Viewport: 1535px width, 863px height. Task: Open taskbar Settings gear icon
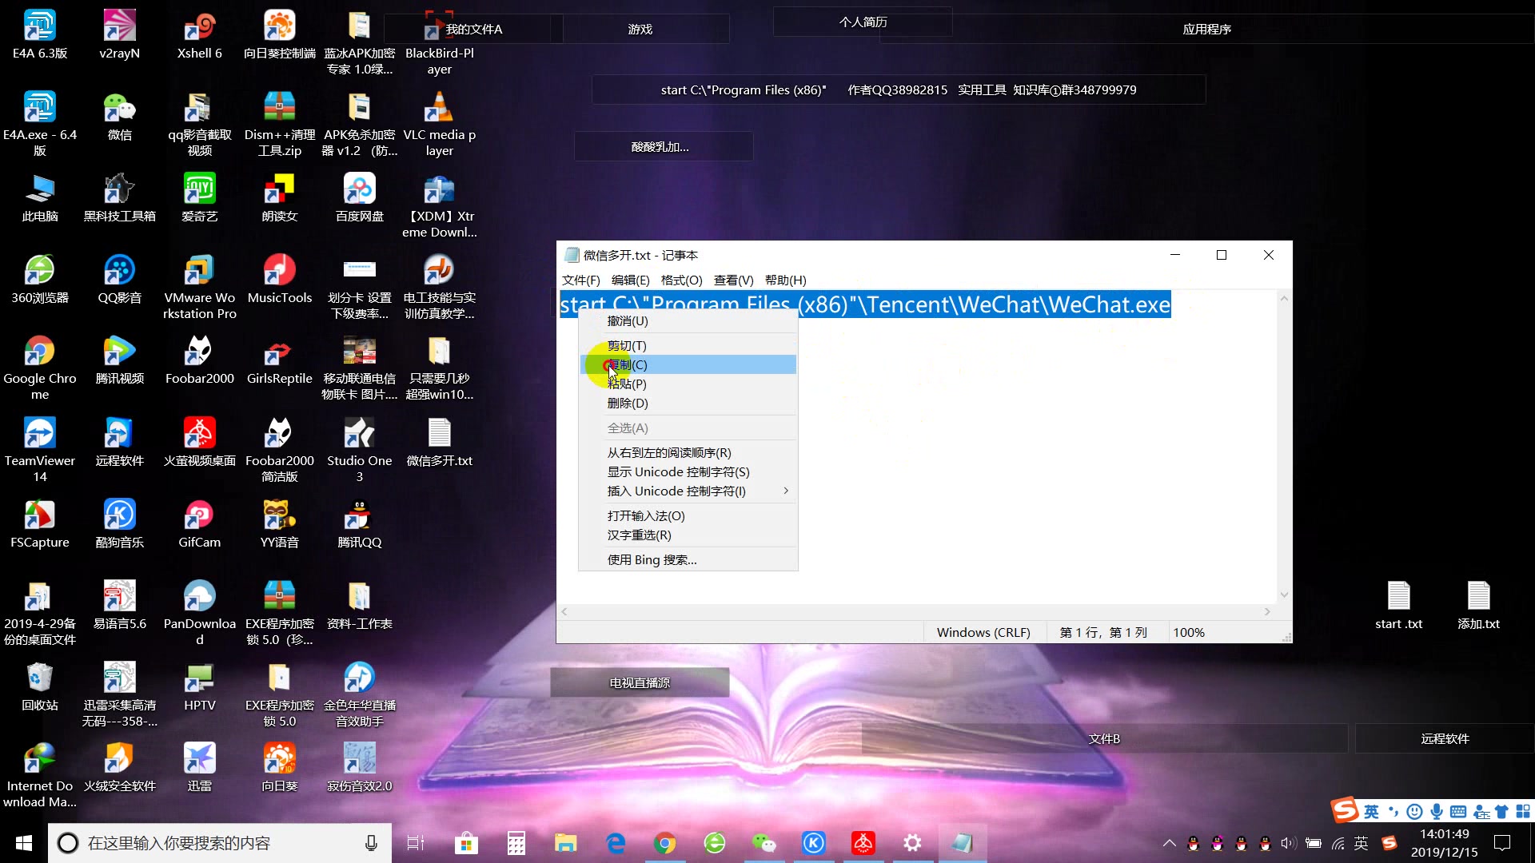pos(912,843)
